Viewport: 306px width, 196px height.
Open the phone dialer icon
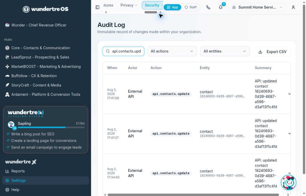click(x=208, y=7)
